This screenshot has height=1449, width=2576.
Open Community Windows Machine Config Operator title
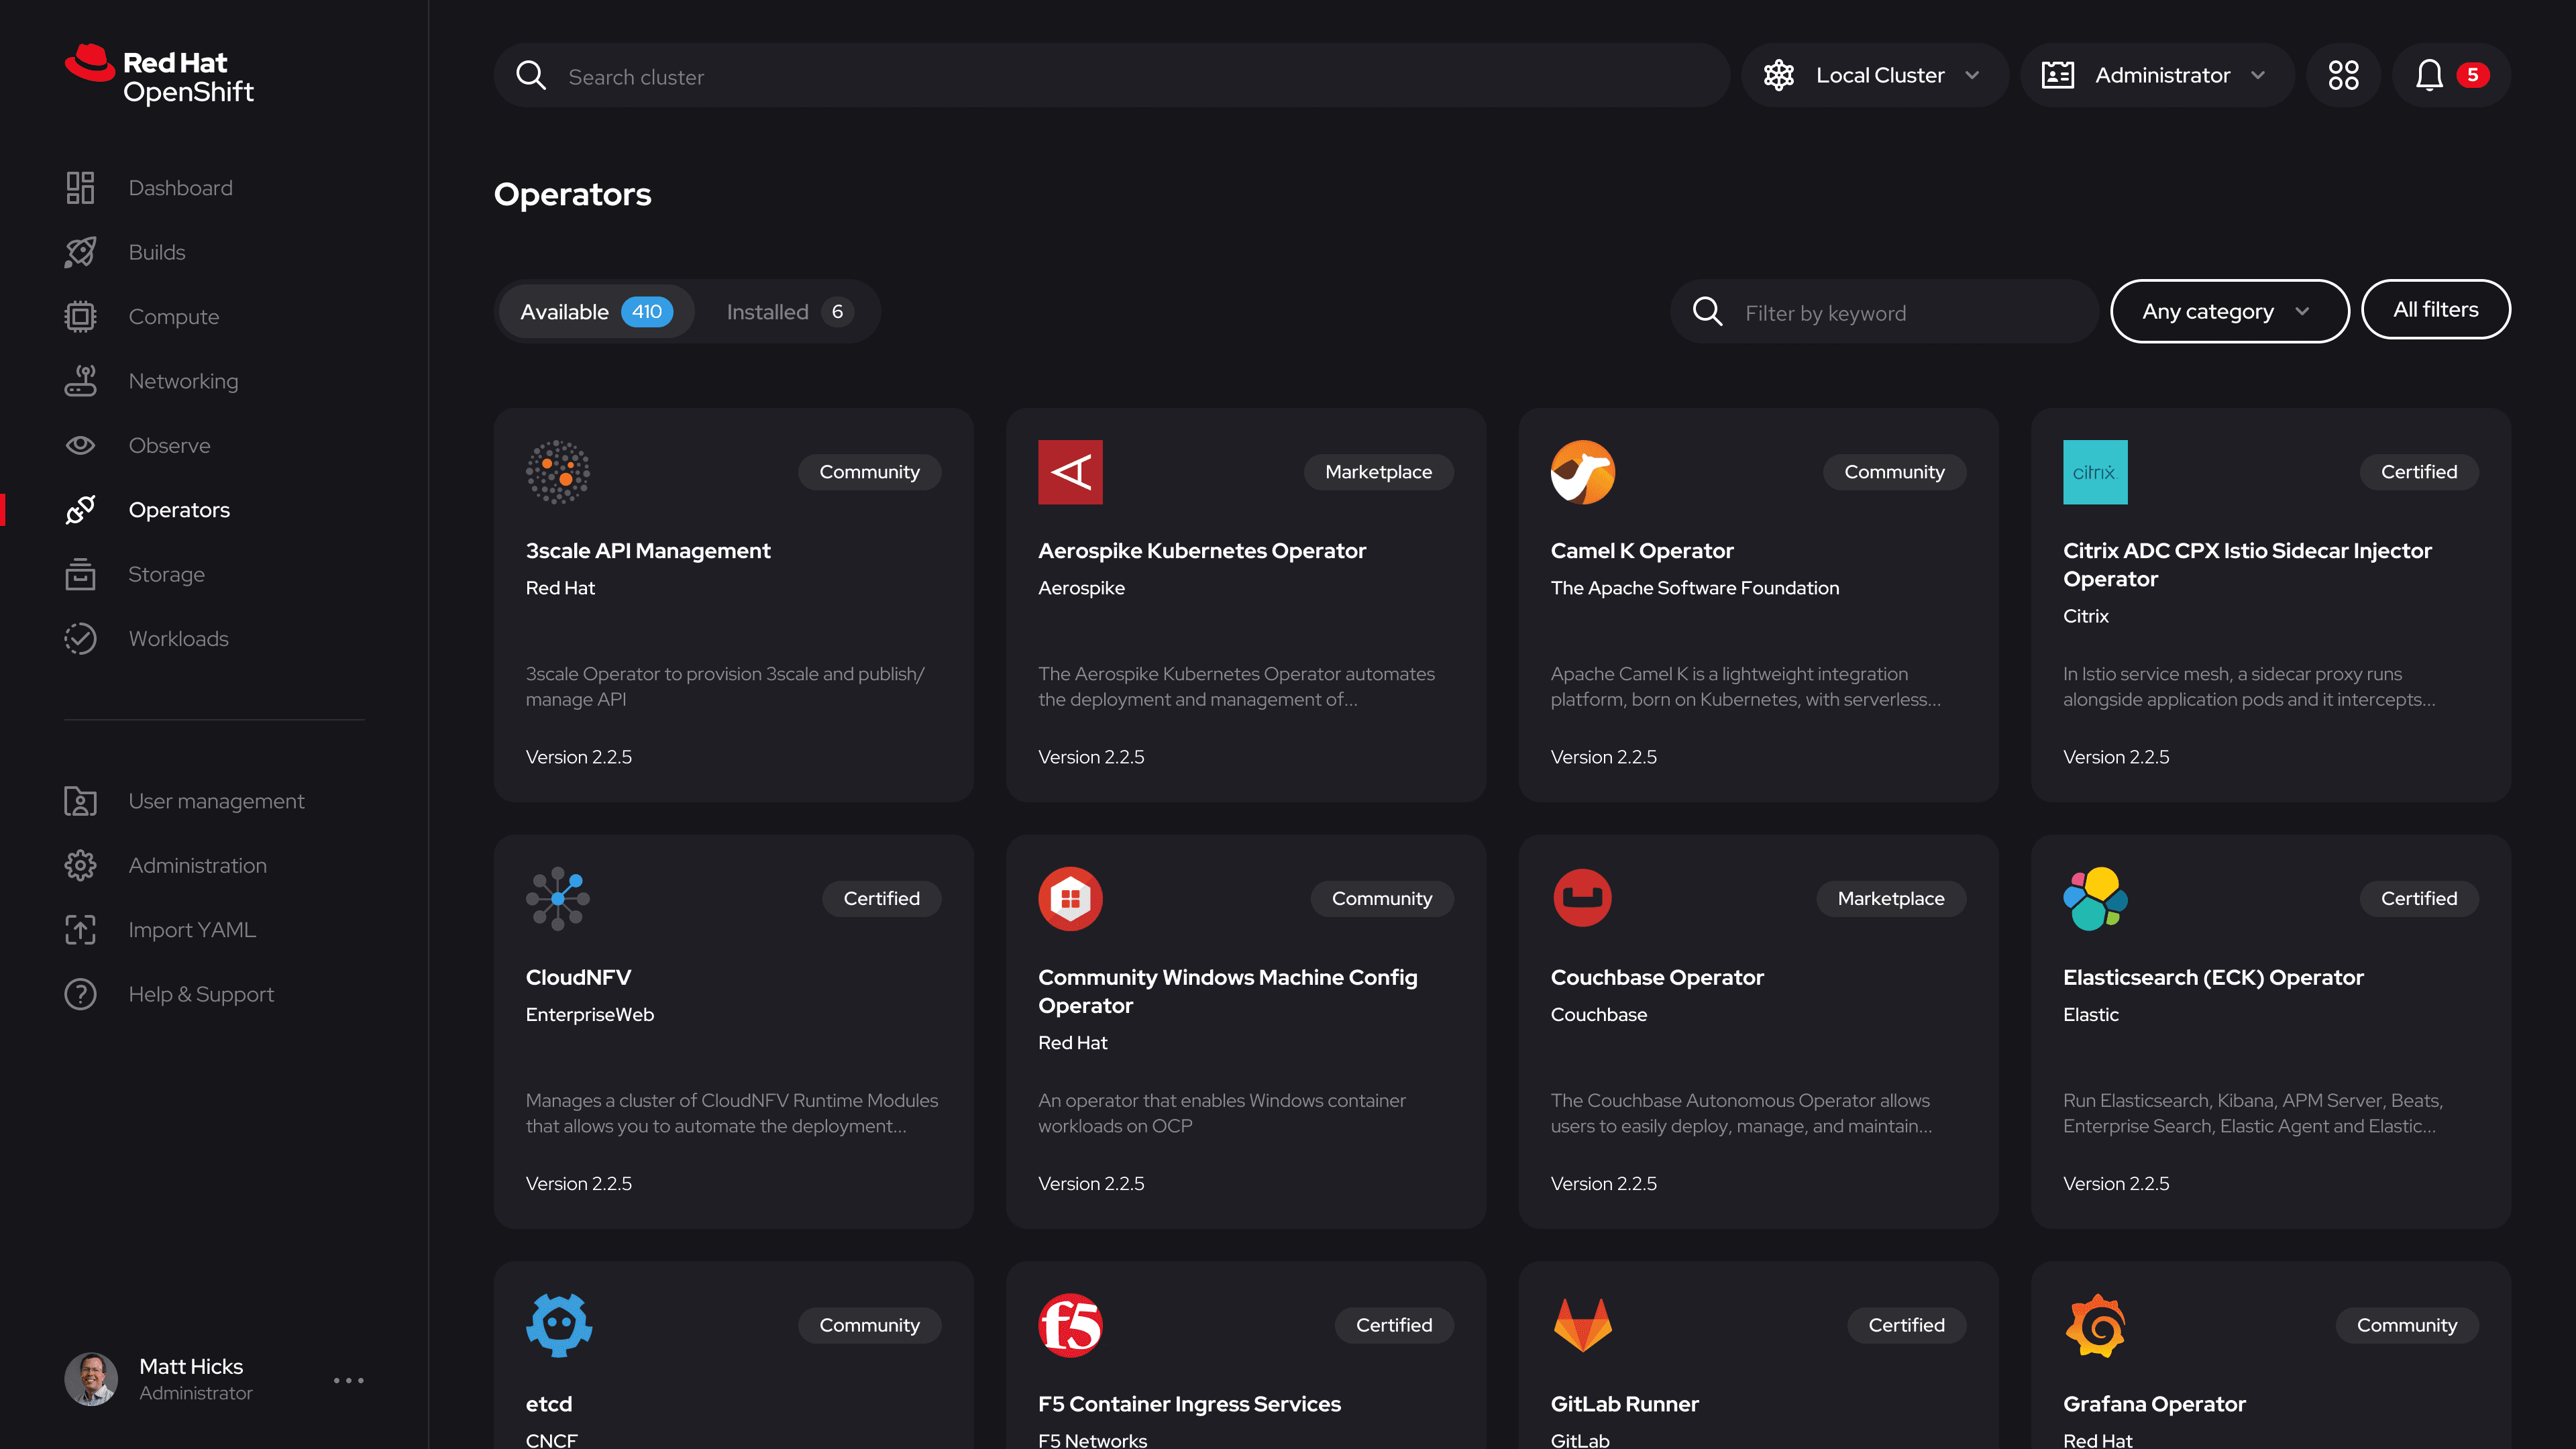1227,991
